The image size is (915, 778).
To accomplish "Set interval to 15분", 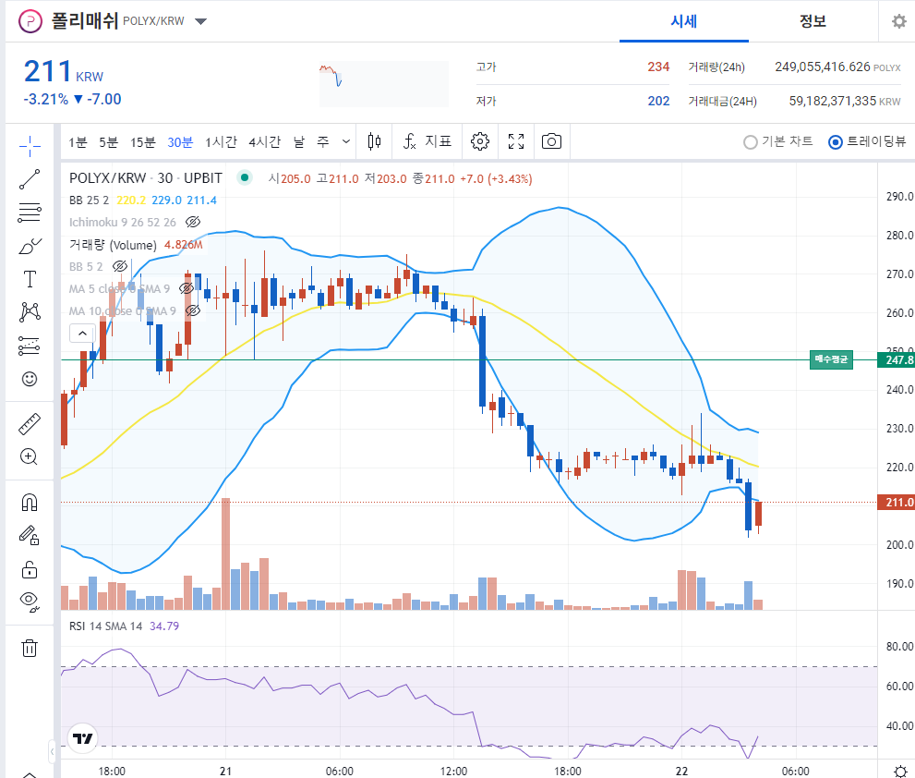I will tap(143, 142).
